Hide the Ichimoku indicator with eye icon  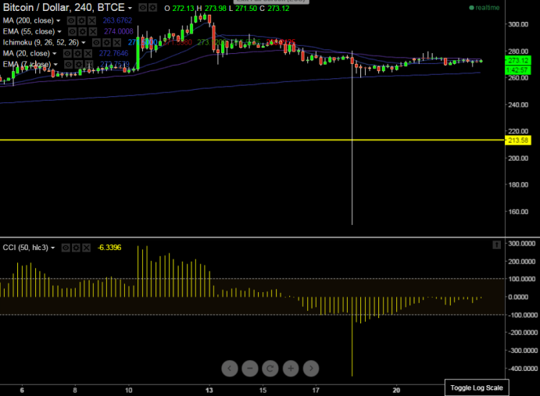click(96, 42)
